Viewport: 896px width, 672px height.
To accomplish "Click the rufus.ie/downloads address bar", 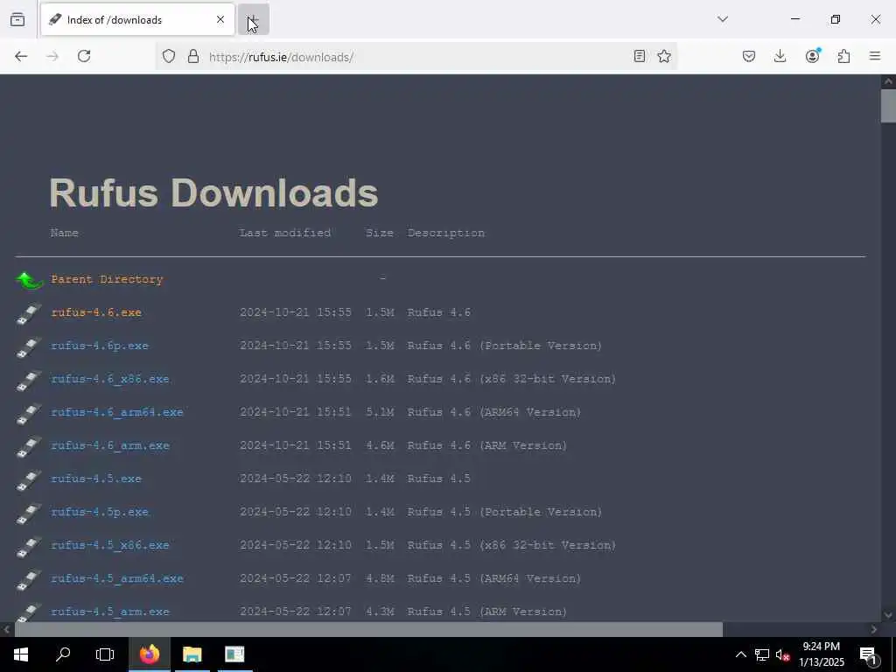I will pyautogui.click(x=417, y=57).
